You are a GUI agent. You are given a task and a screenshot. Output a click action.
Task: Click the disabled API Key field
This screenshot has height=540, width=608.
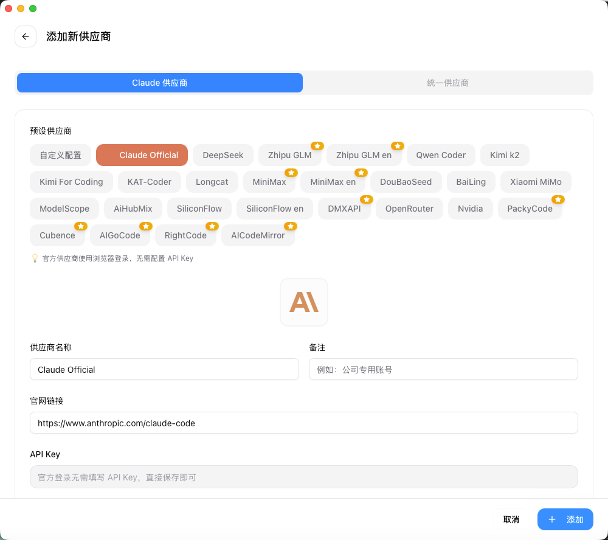[x=304, y=477]
